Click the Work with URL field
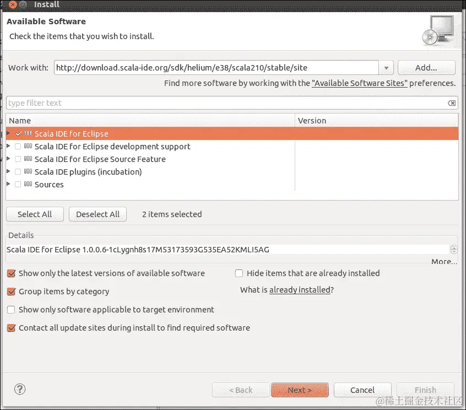Viewport: 466px width, 410px height. coord(216,68)
